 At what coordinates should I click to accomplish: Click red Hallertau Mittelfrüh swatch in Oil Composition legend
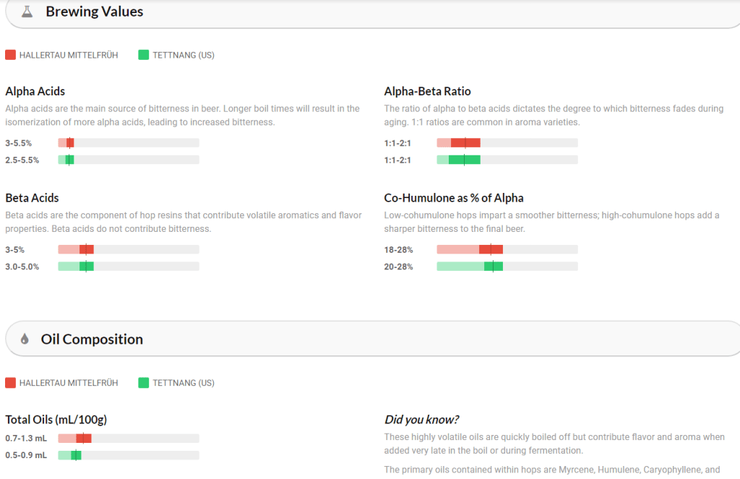click(x=10, y=383)
